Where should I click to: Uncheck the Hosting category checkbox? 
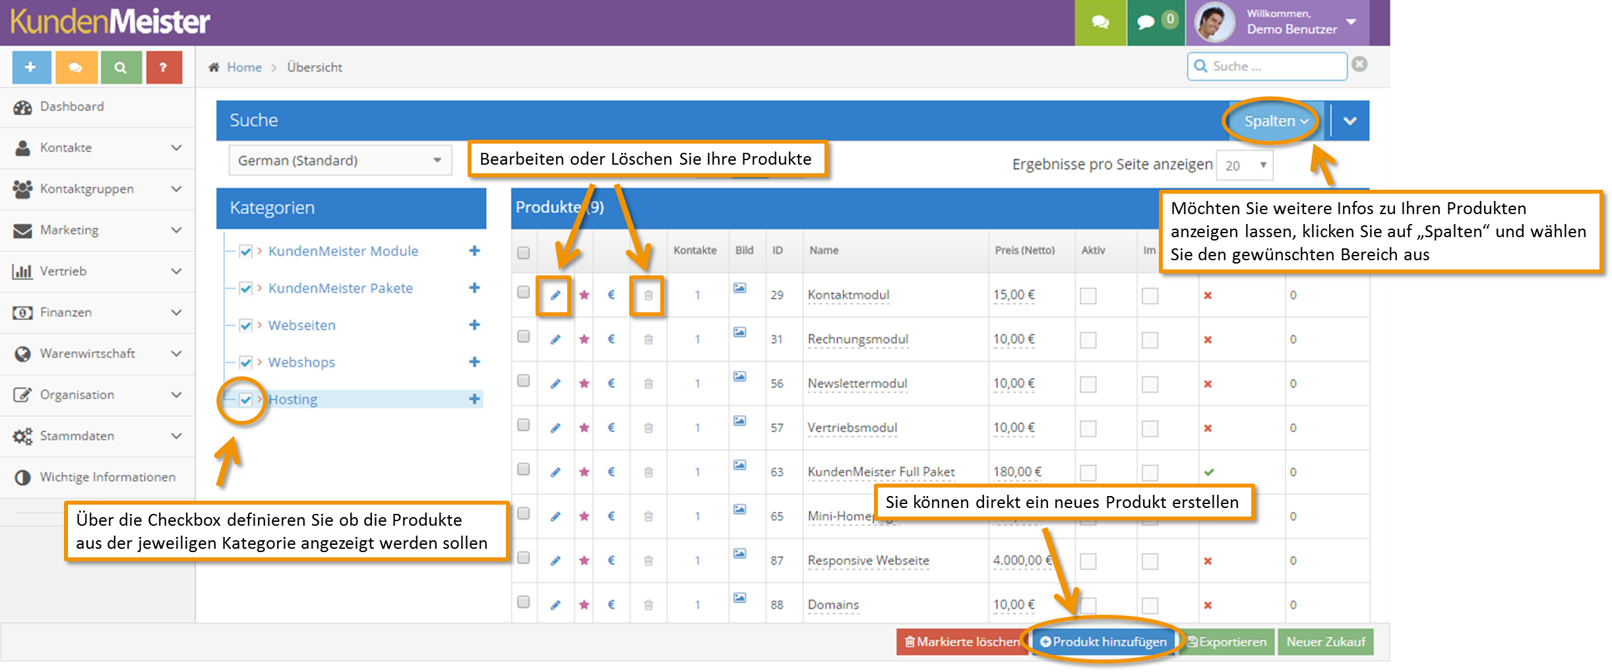click(246, 399)
